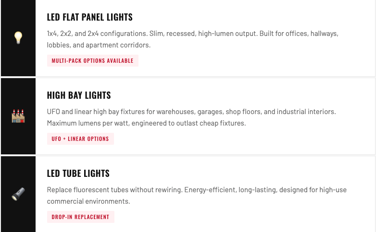
Task: Click the '1x4, 2x2, and 2x4 configurations' text
Action: click(97, 34)
